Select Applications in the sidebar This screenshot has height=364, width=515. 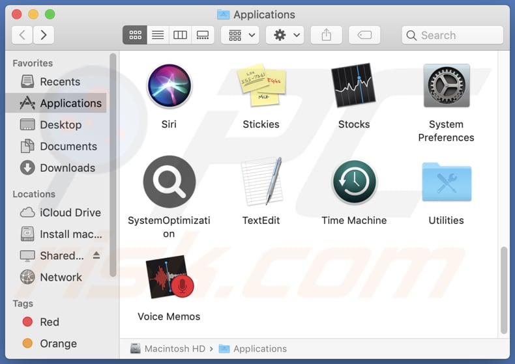coord(56,103)
